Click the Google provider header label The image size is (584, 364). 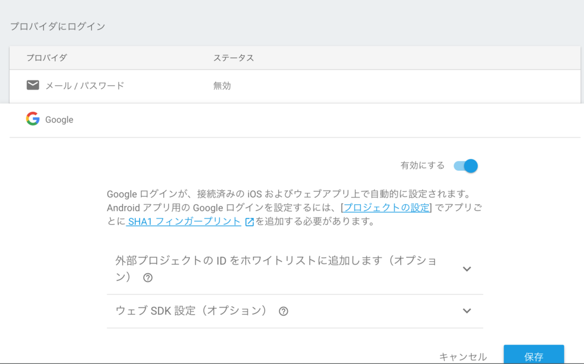pos(59,120)
